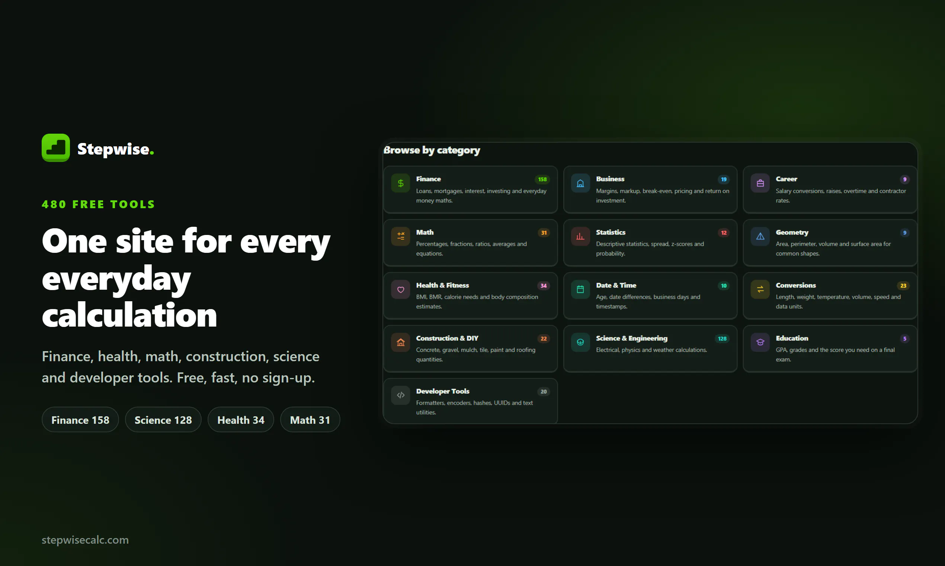Click the Business building icon
Screen dimensions: 945x566
click(x=580, y=184)
